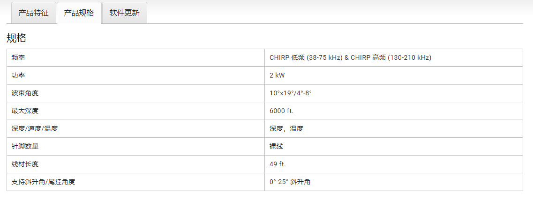
Task: Select the 2 kW power value
Action: point(277,75)
